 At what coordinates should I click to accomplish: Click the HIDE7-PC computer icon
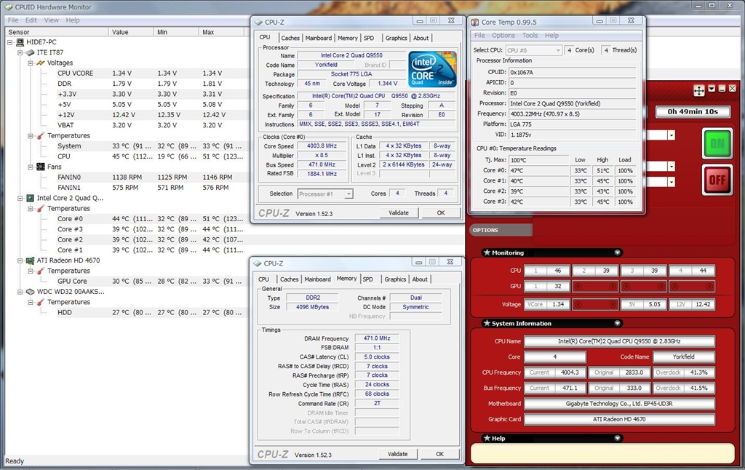point(20,42)
